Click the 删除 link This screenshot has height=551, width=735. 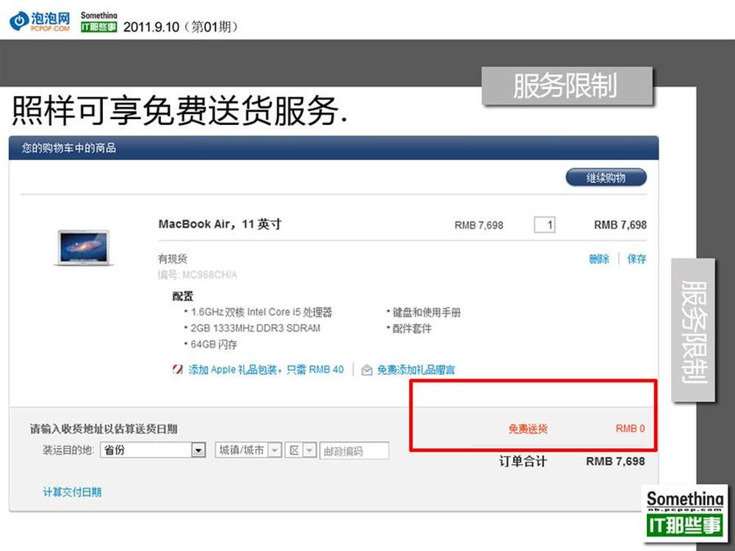pyautogui.click(x=599, y=259)
